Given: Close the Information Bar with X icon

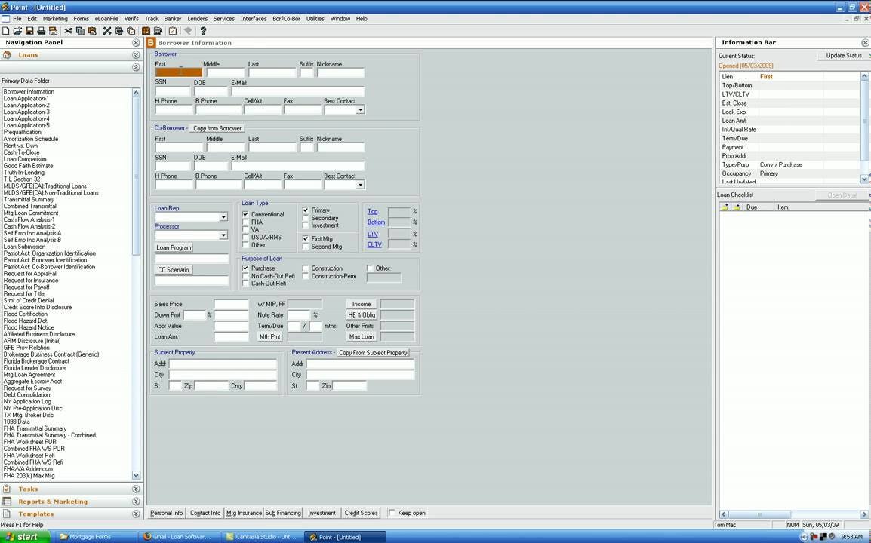Looking at the screenshot, I should pos(865,43).
